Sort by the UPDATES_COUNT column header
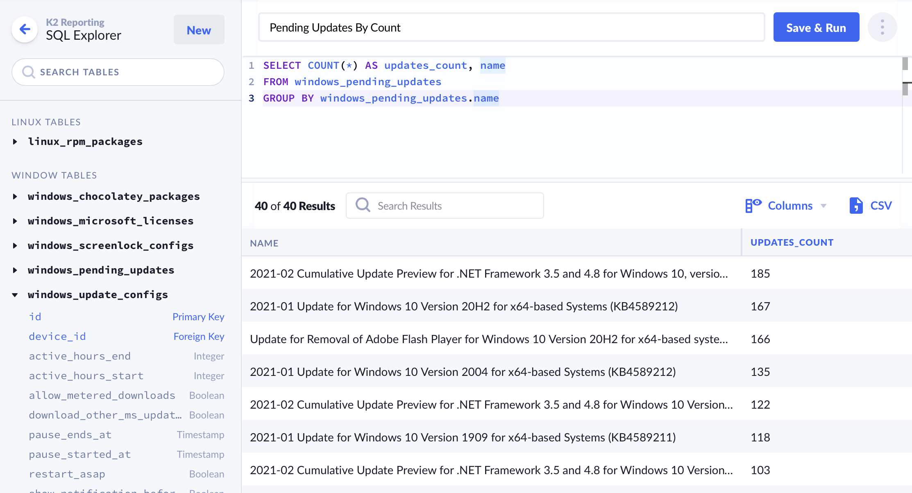 (792, 242)
